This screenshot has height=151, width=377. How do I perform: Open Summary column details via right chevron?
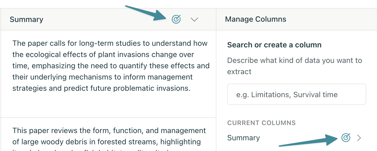pyautogui.click(x=359, y=138)
